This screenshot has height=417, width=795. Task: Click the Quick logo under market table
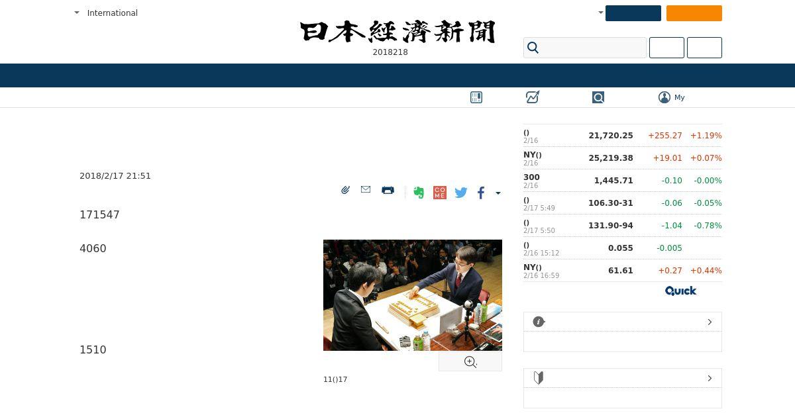[x=680, y=291]
